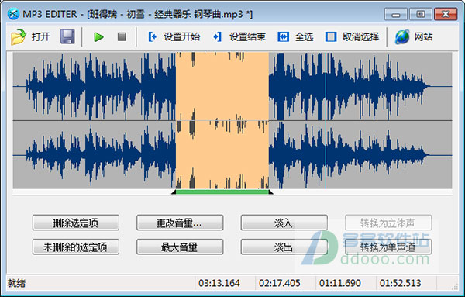This screenshot has height=297, width=465.
Task: Click the 删除选定项 button
Action: click(x=76, y=223)
